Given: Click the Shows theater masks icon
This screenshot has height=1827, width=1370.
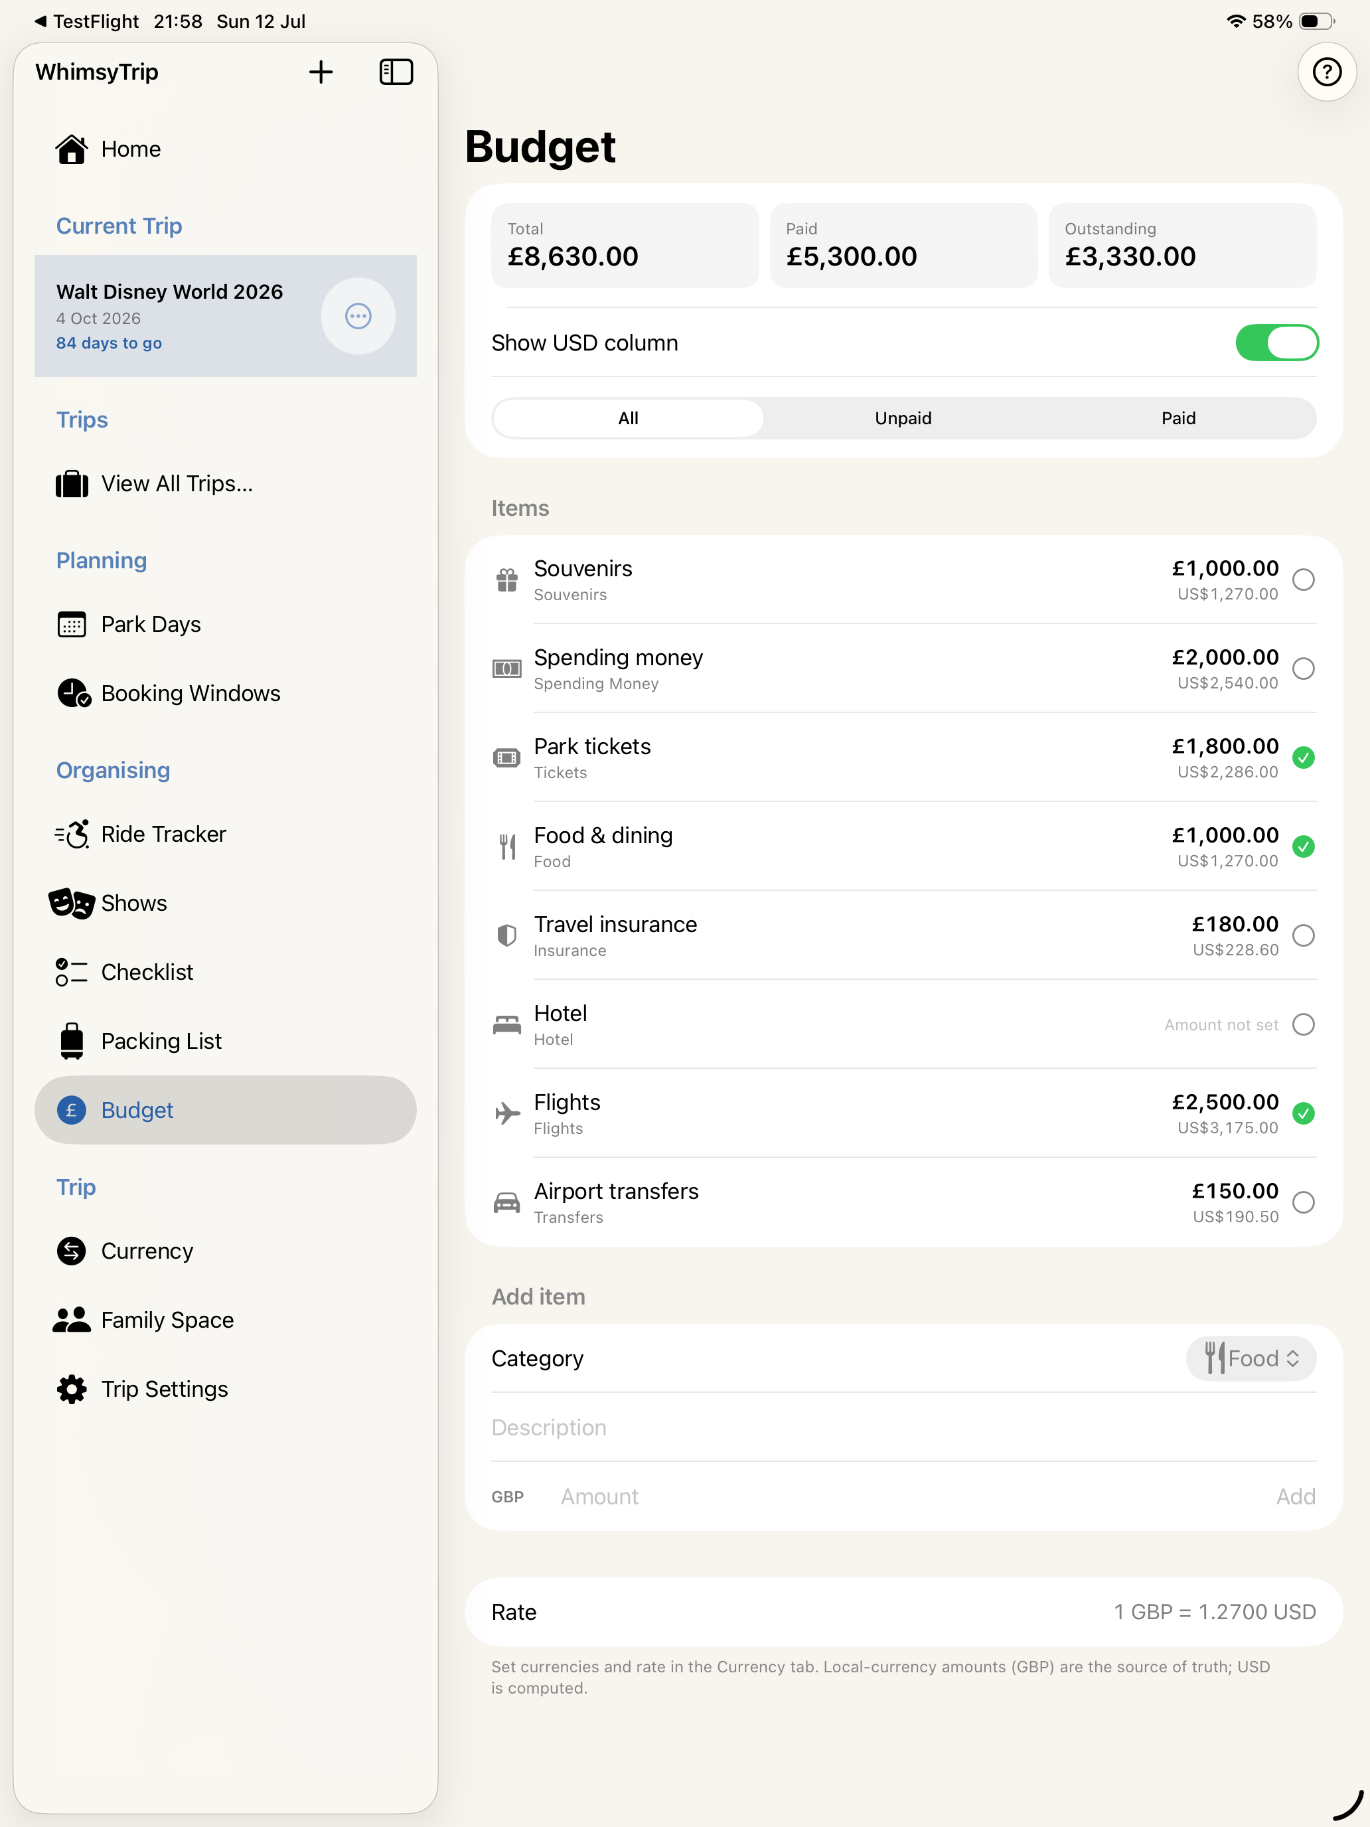Looking at the screenshot, I should [71, 904].
